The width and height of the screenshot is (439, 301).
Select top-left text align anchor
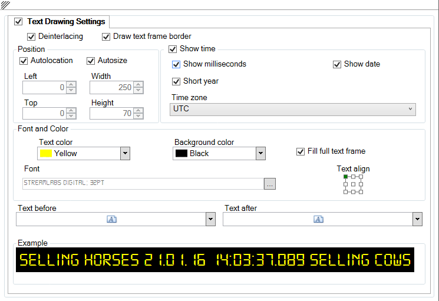click(345, 177)
